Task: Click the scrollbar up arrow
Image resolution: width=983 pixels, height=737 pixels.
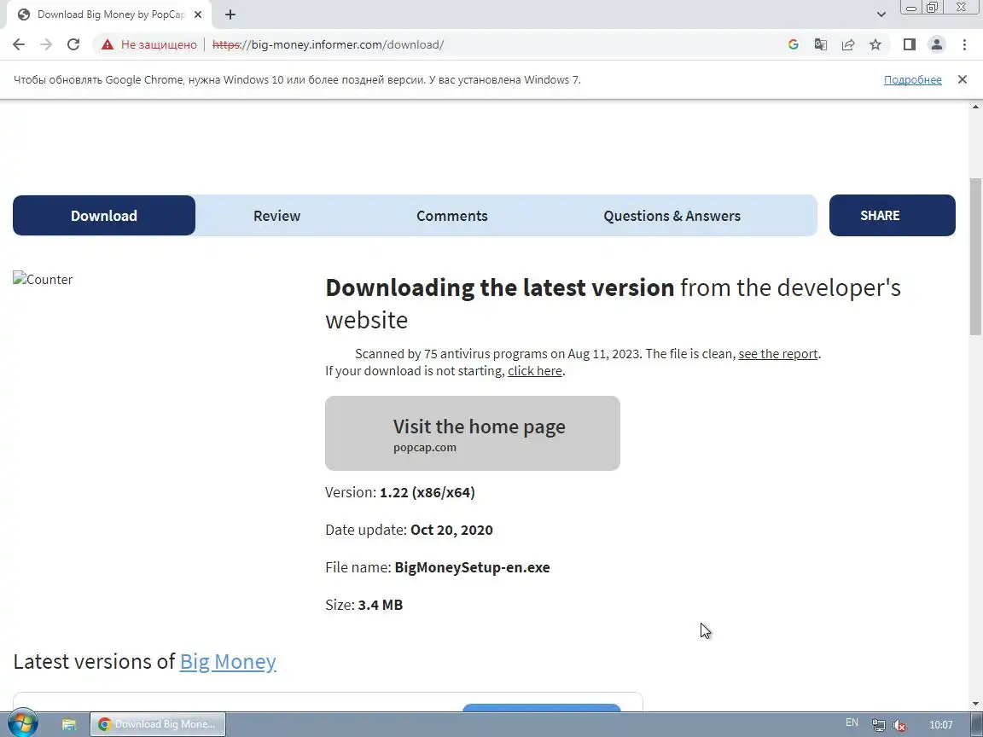Action: click(975, 107)
